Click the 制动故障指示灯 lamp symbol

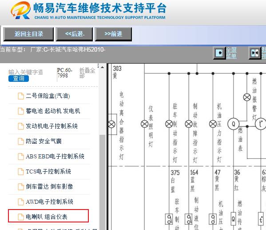point(189,124)
